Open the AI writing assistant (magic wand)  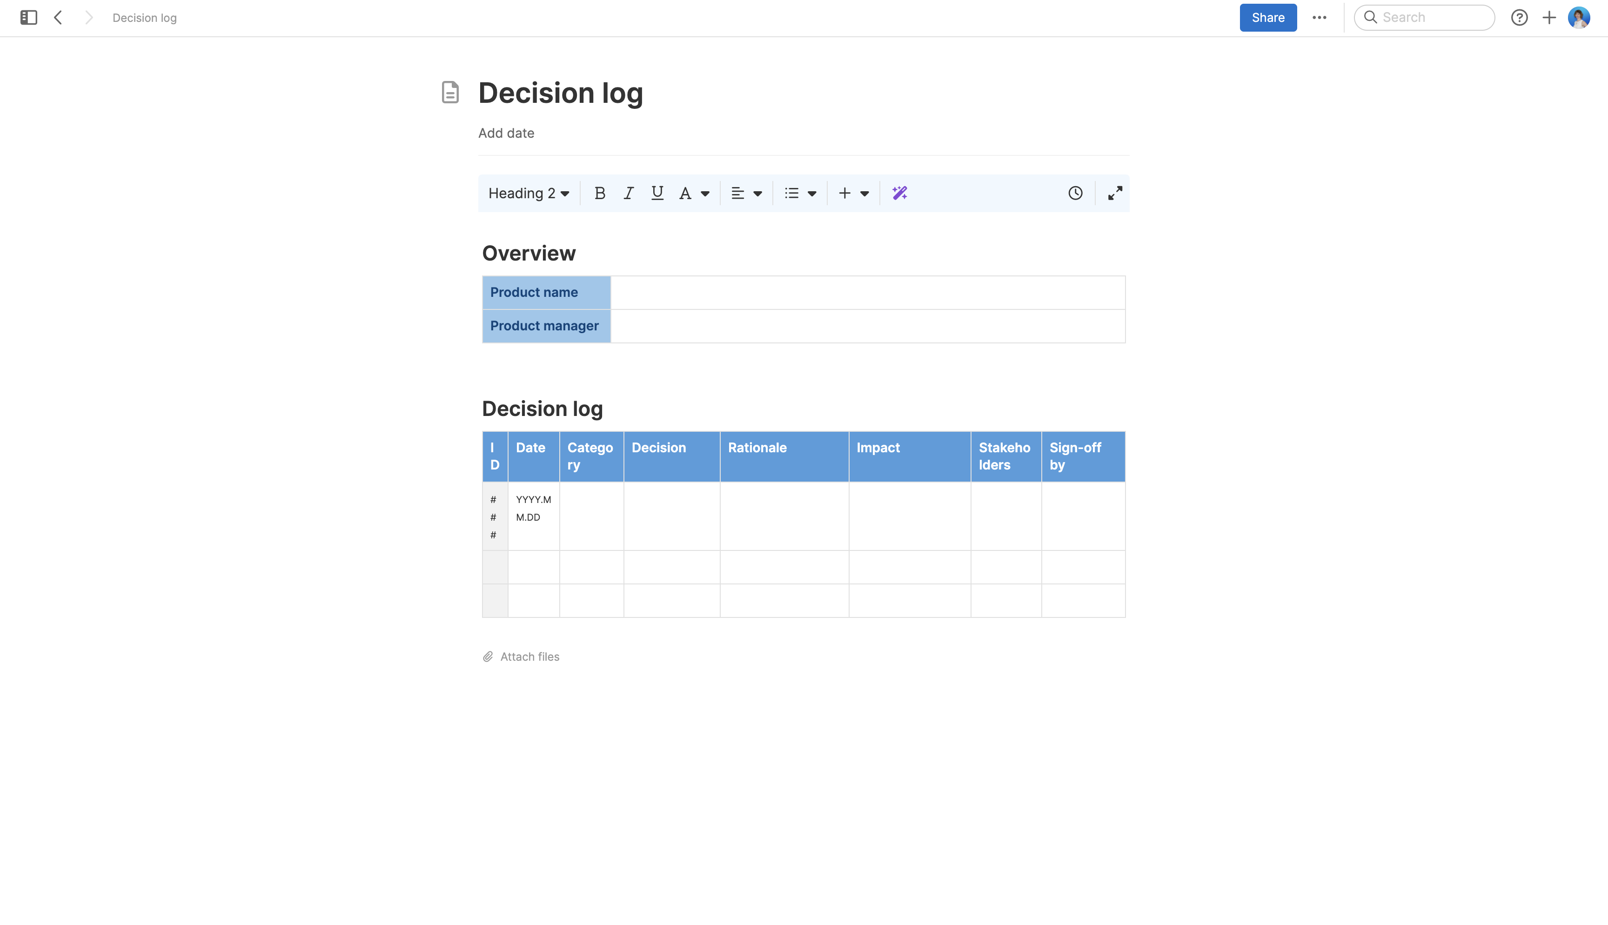point(899,193)
